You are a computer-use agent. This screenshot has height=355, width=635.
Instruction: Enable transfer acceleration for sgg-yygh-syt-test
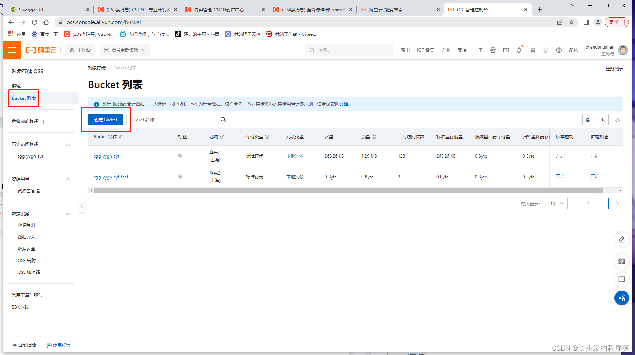tap(595, 177)
